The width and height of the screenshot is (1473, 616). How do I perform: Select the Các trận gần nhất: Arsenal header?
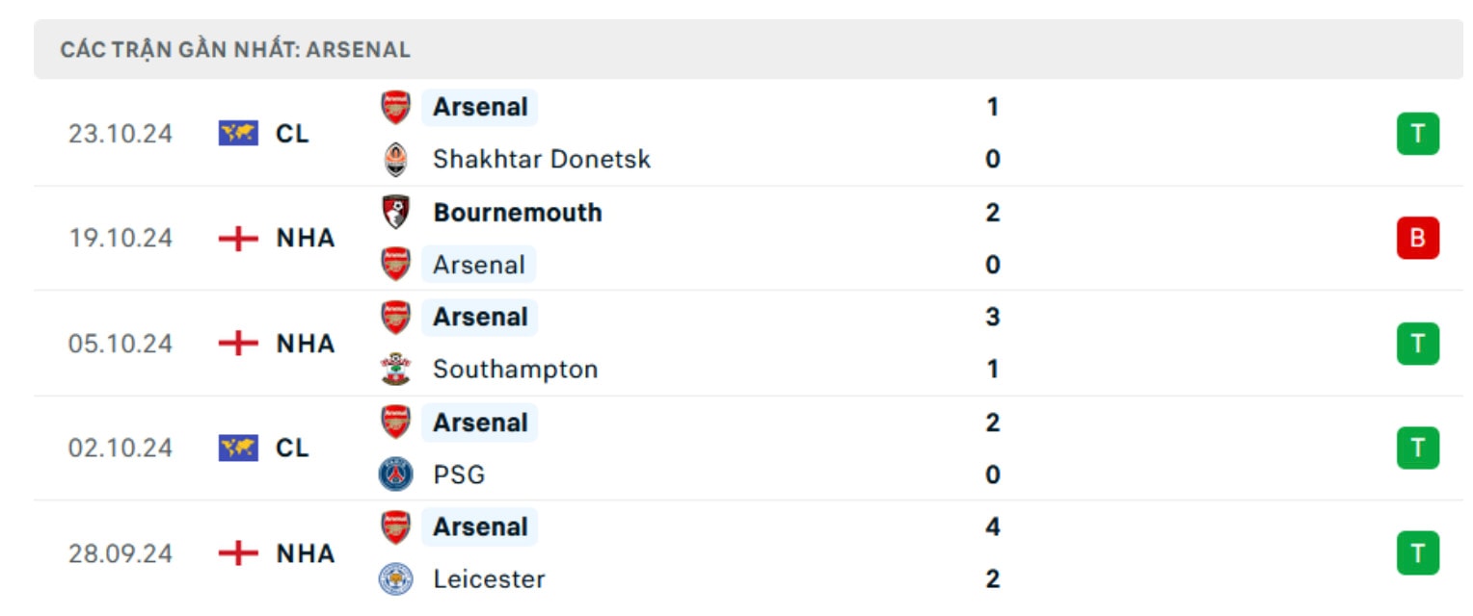coord(235,50)
